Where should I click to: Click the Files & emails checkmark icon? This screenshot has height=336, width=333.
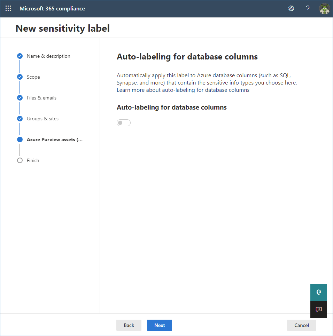(20, 98)
